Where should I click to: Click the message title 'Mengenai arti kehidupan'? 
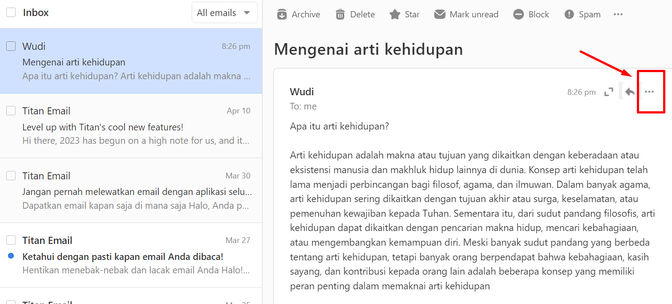click(x=368, y=49)
